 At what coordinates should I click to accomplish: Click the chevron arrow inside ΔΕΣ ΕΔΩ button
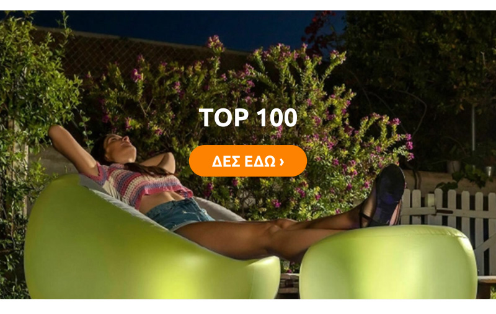click(x=282, y=162)
